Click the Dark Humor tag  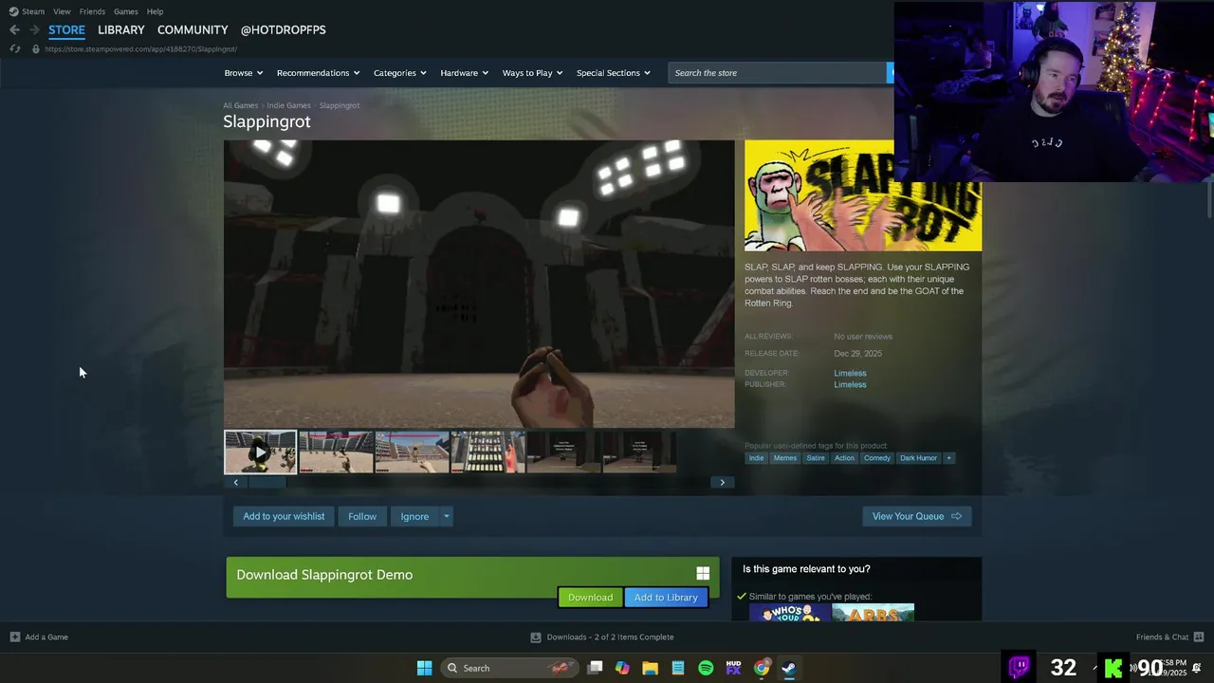point(918,458)
